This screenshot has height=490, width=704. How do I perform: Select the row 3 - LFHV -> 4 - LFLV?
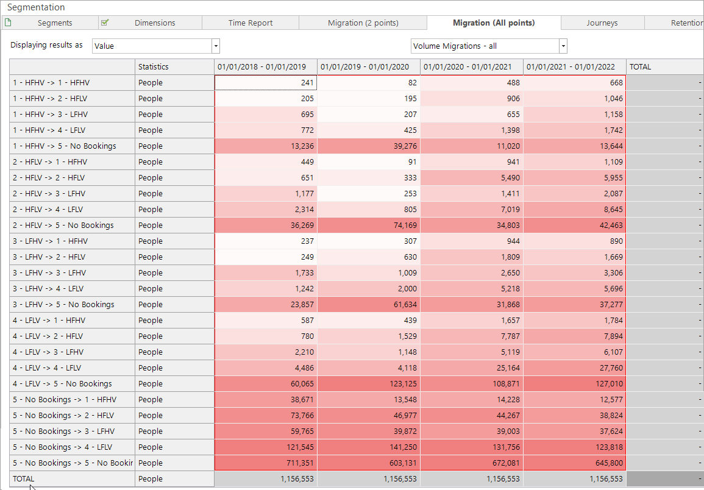coord(73,289)
